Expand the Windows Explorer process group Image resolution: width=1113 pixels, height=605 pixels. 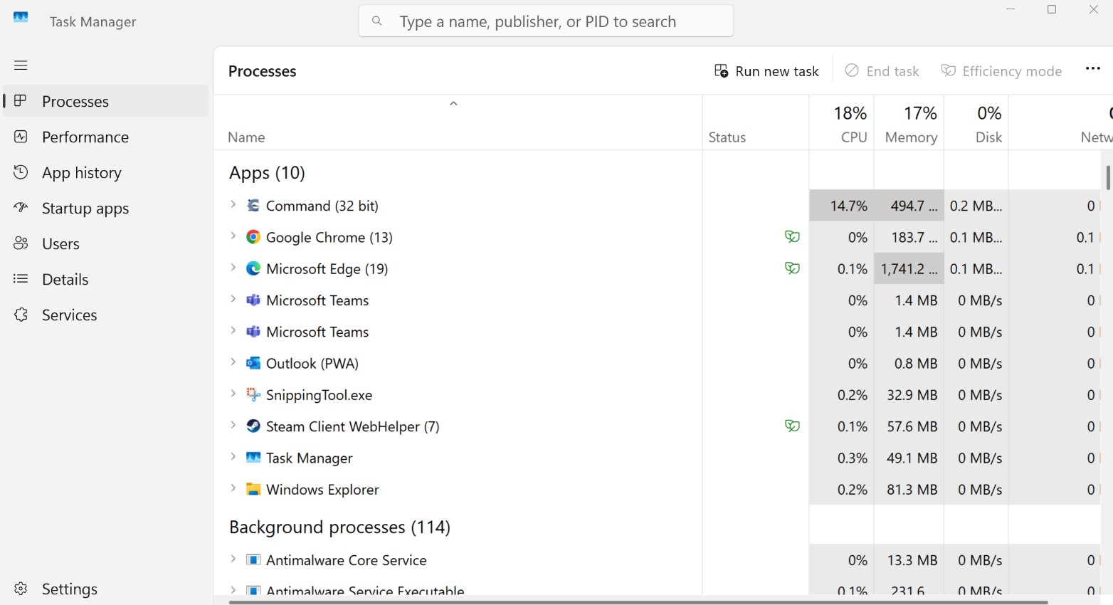point(233,488)
